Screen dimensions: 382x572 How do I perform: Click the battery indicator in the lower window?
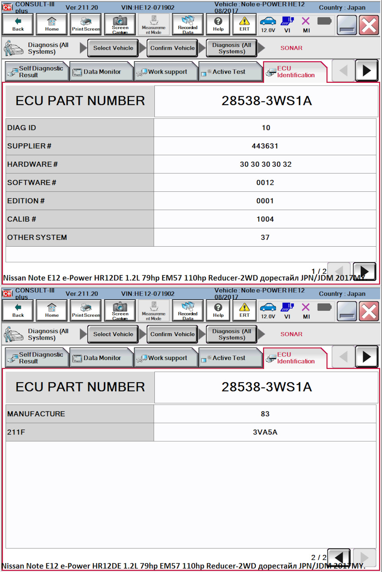tap(324, 307)
